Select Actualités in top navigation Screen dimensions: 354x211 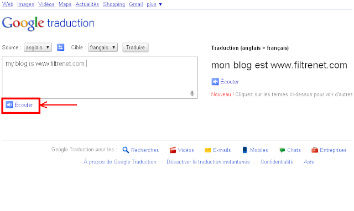click(87, 4)
